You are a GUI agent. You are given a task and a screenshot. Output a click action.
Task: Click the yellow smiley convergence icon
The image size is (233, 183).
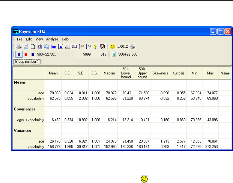[113, 46]
